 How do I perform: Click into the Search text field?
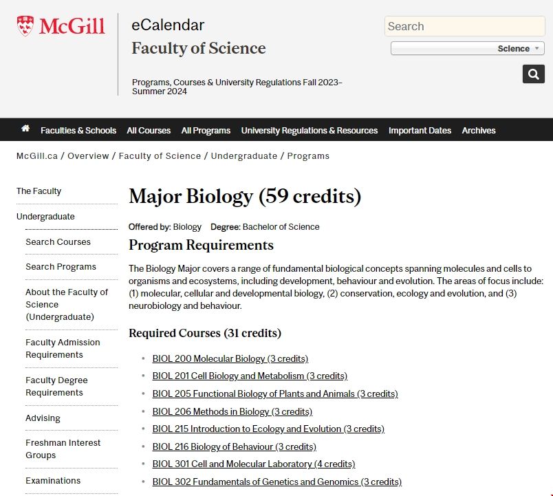tap(464, 27)
